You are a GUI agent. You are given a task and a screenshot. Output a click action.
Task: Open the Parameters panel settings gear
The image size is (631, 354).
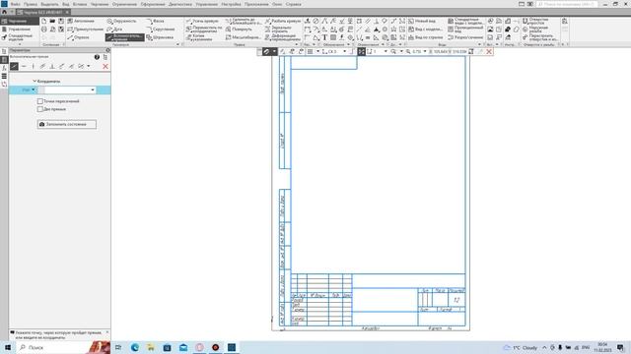[107, 50]
